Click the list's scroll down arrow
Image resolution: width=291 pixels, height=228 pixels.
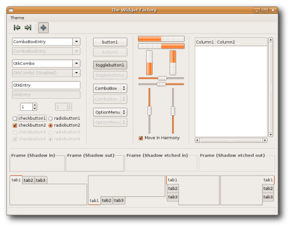point(271,134)
